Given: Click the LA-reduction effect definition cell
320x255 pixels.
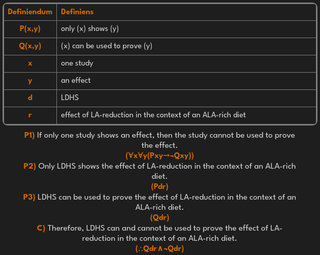Looking at the screenshot, I should 153,115.
